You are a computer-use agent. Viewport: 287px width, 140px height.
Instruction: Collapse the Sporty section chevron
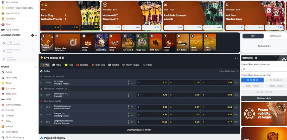point(36,67)
